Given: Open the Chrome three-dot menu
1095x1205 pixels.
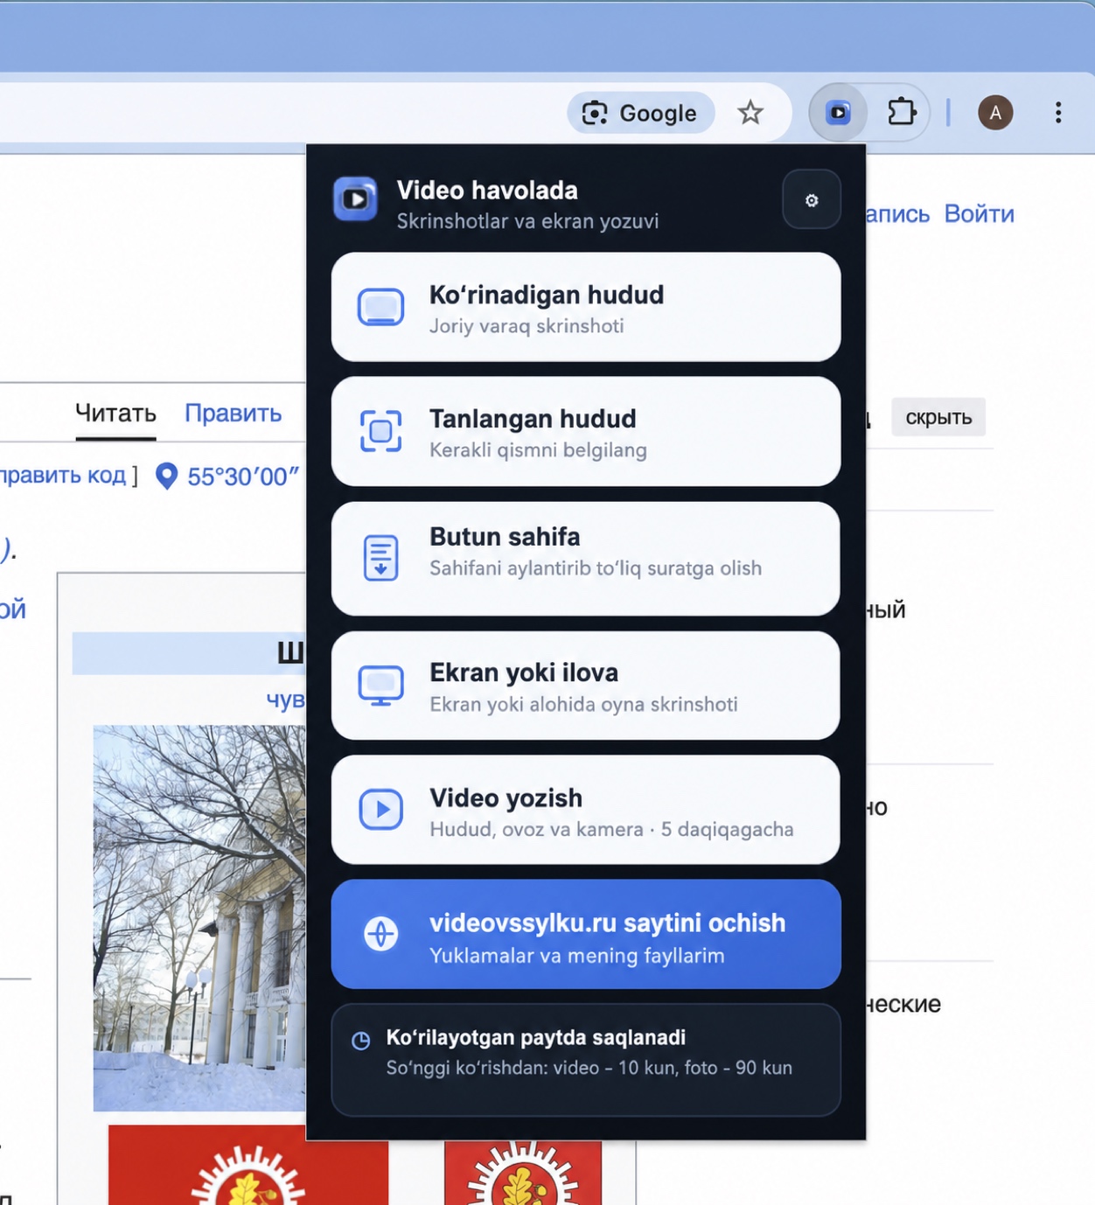Looking at the screenshot, I should [1058, 112].
